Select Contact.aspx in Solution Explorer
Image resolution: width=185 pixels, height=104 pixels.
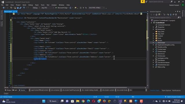[x=162, y=49]
